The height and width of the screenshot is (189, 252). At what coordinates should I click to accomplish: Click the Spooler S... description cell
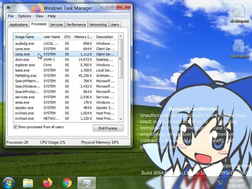[105, 108]
